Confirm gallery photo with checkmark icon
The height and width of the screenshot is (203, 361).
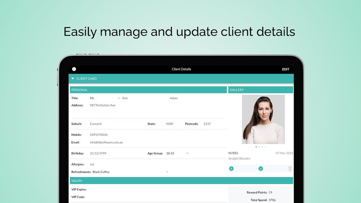tap(261, 168)
